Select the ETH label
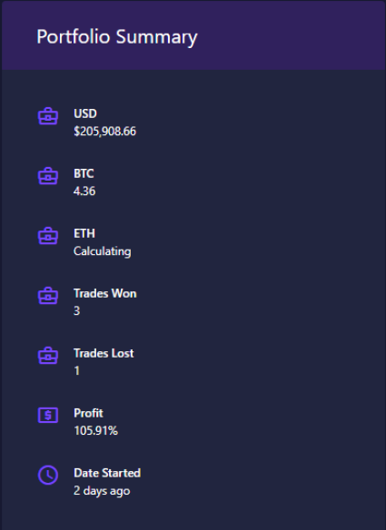Image resolution: width=386 pixels, height=530 pixels. [x=84, y=233]
